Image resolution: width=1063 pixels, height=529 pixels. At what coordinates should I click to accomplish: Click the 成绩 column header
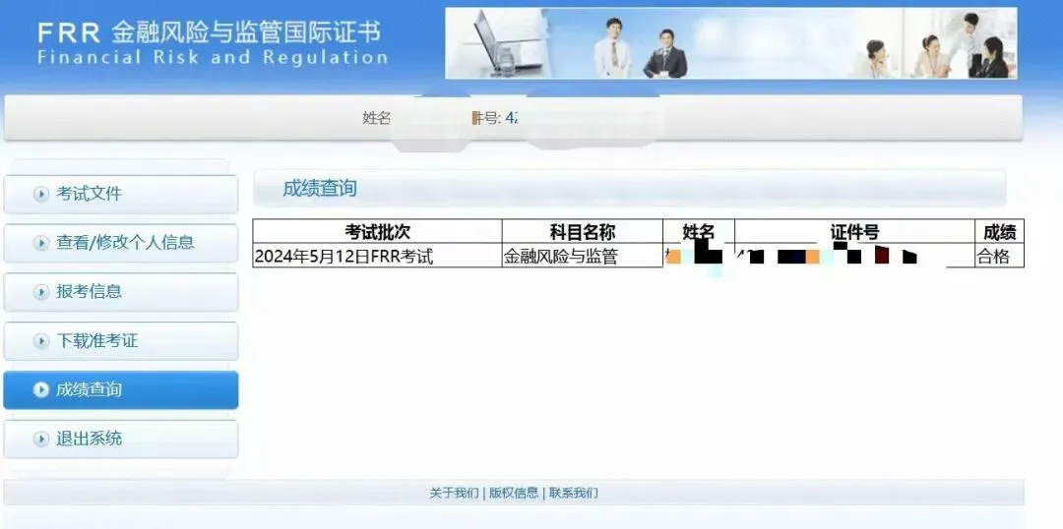point(999,232)
